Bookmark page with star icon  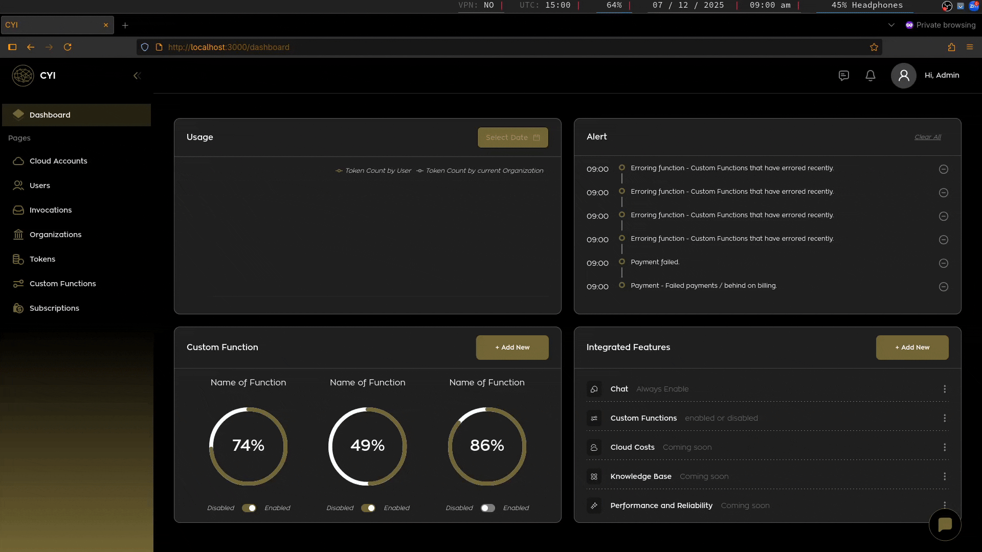point(874,47)
